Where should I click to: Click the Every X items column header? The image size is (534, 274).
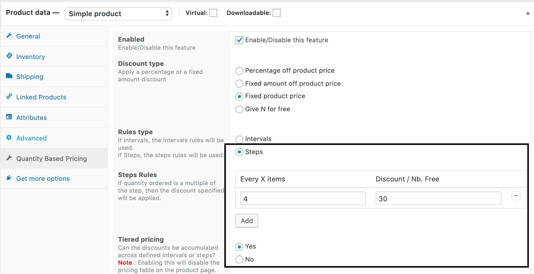(x=263, y=179)
